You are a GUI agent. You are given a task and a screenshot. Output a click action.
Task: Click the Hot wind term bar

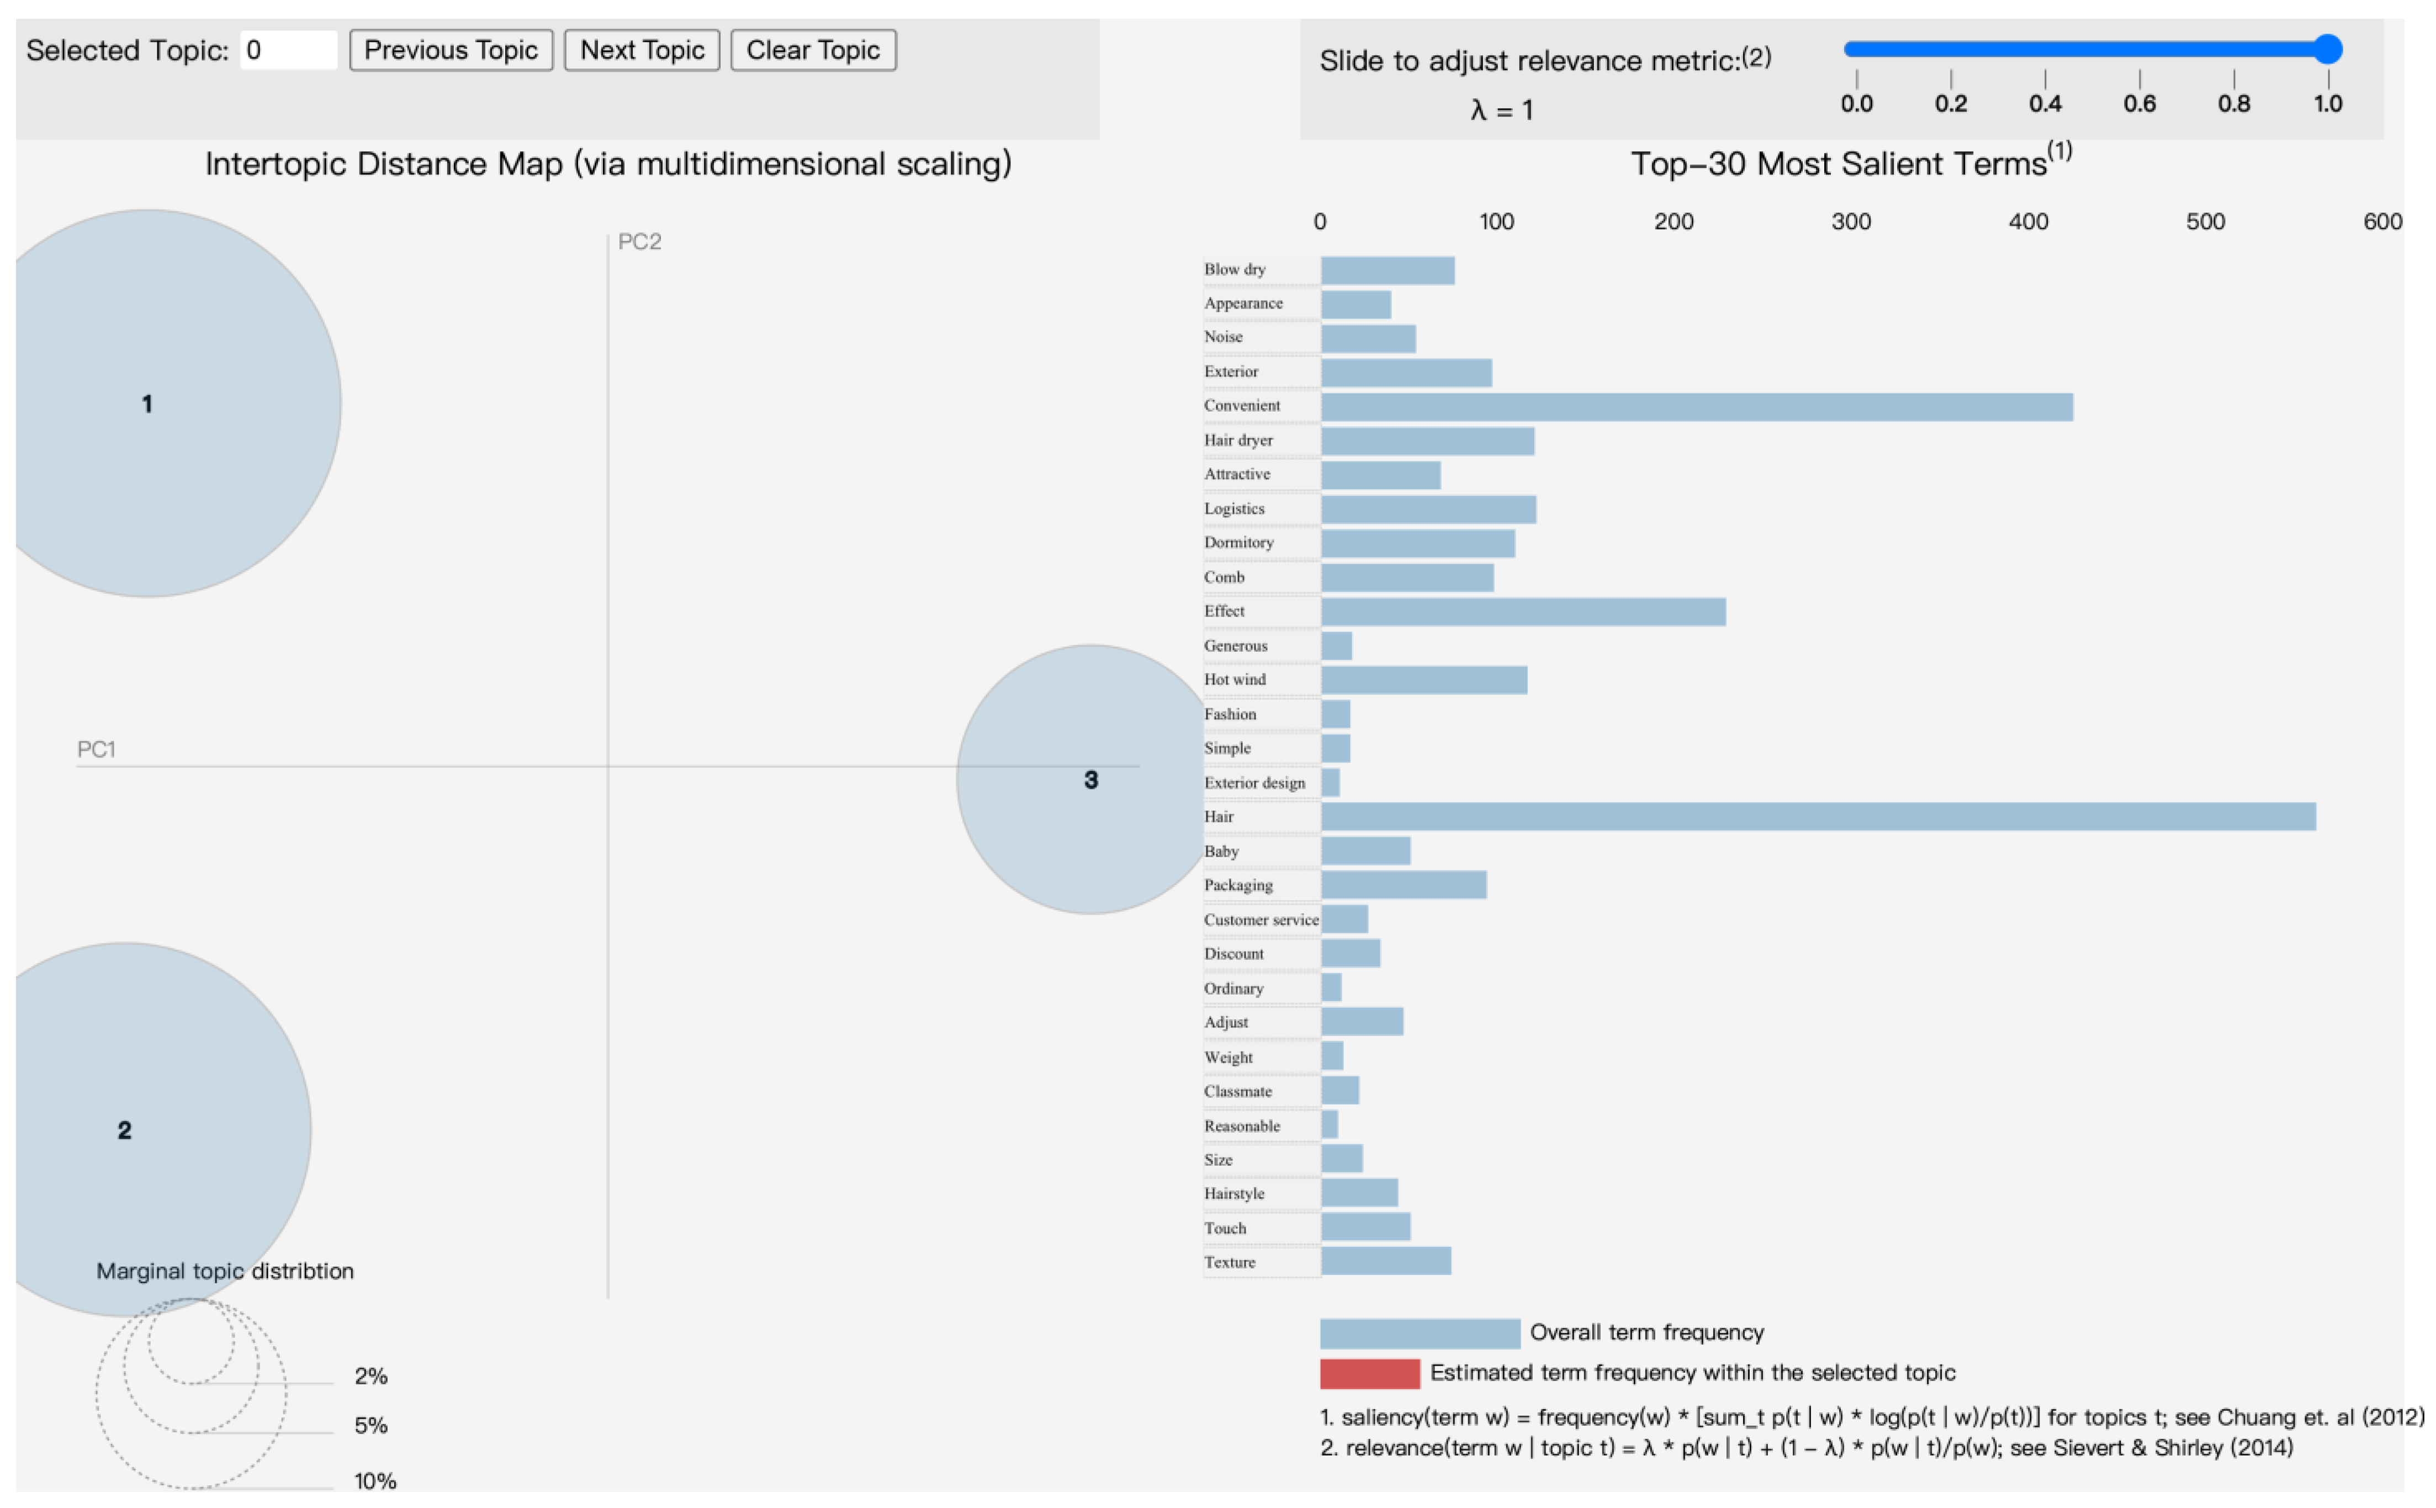pos(1423,680)
